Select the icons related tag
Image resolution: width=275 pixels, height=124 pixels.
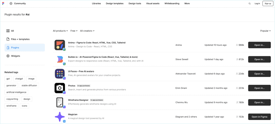[x=25, y=106]
